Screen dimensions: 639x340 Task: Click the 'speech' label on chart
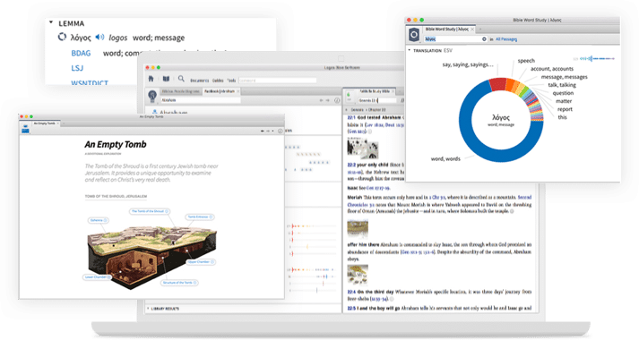click(x=526, y=61)
